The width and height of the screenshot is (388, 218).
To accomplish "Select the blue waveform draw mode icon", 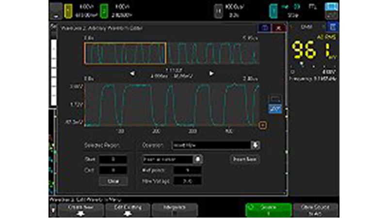I will tap(274, 109).
